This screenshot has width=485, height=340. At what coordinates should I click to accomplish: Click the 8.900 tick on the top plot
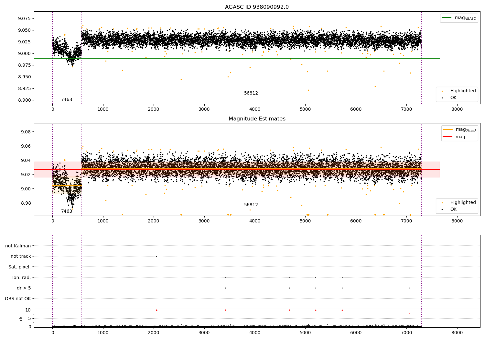[24, 100]
